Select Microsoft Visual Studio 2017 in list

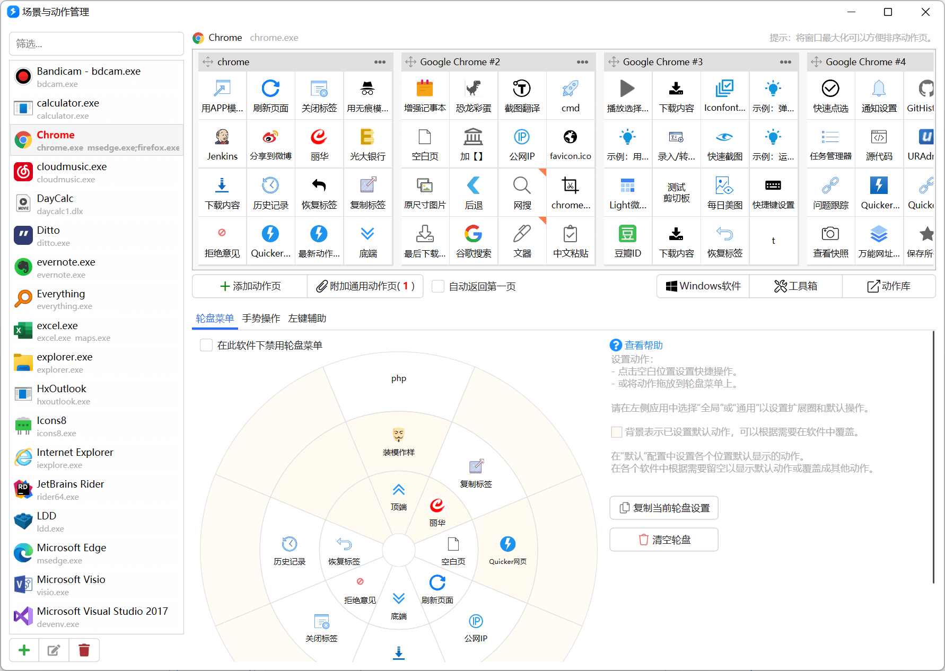coord(97,616)
